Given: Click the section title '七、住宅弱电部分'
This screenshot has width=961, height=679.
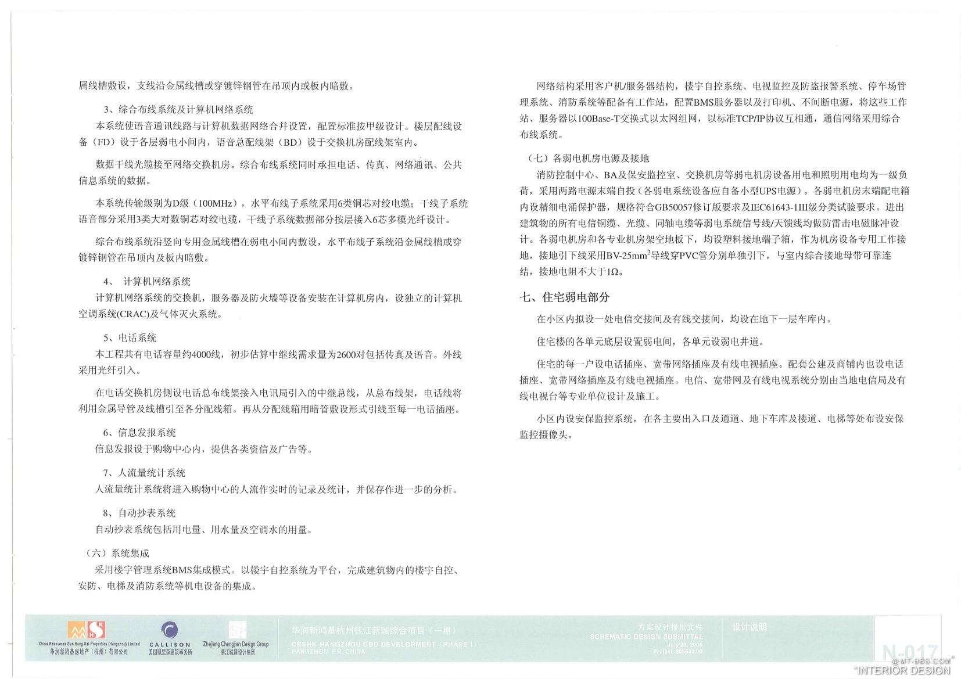Looking at the screenshot, I should tap(564, 297).
